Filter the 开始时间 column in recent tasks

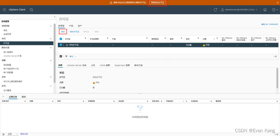coord(186,101)
